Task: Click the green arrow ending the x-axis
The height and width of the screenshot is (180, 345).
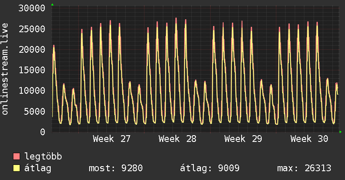Action: 340,132
